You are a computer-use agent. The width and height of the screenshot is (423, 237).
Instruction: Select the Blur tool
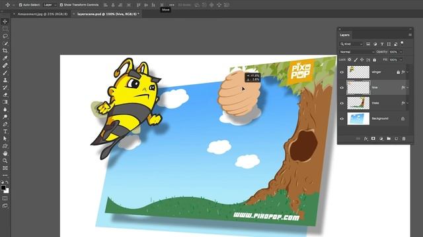point(5,109)
